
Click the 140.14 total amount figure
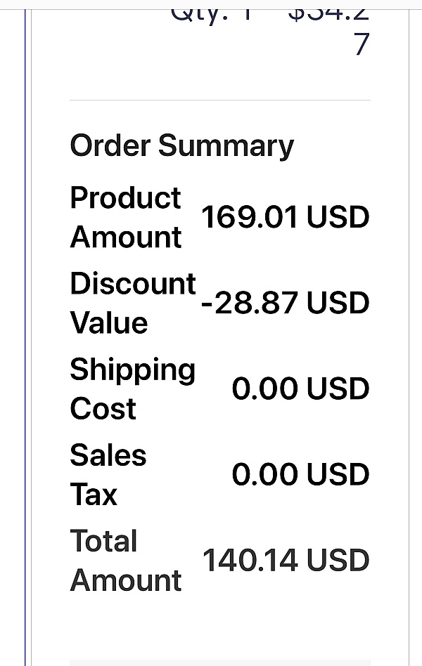(252, 561)
